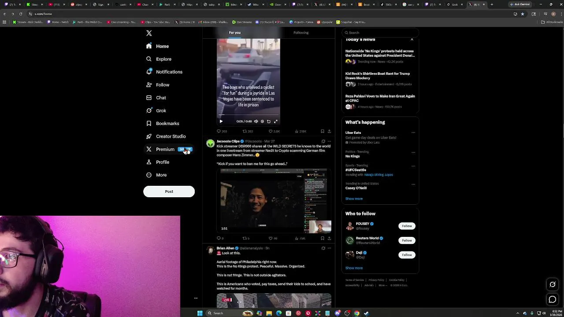Open Explore from the sidebar
Image resolution: width=564 pixels, height=317 pixels.
(159, 59)
